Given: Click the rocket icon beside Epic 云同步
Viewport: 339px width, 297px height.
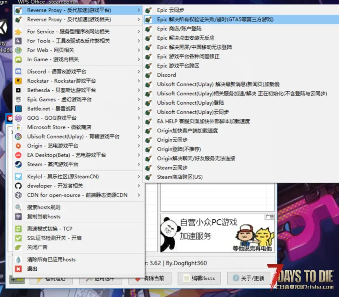Looking at the screenshot, I should click(x=148, y=10).
